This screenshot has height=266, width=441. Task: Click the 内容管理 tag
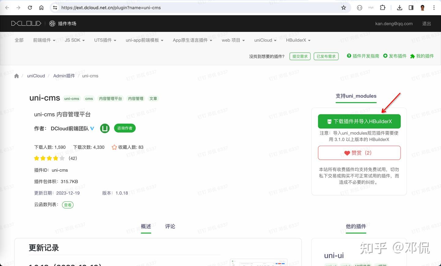click(x=136, y=99)
